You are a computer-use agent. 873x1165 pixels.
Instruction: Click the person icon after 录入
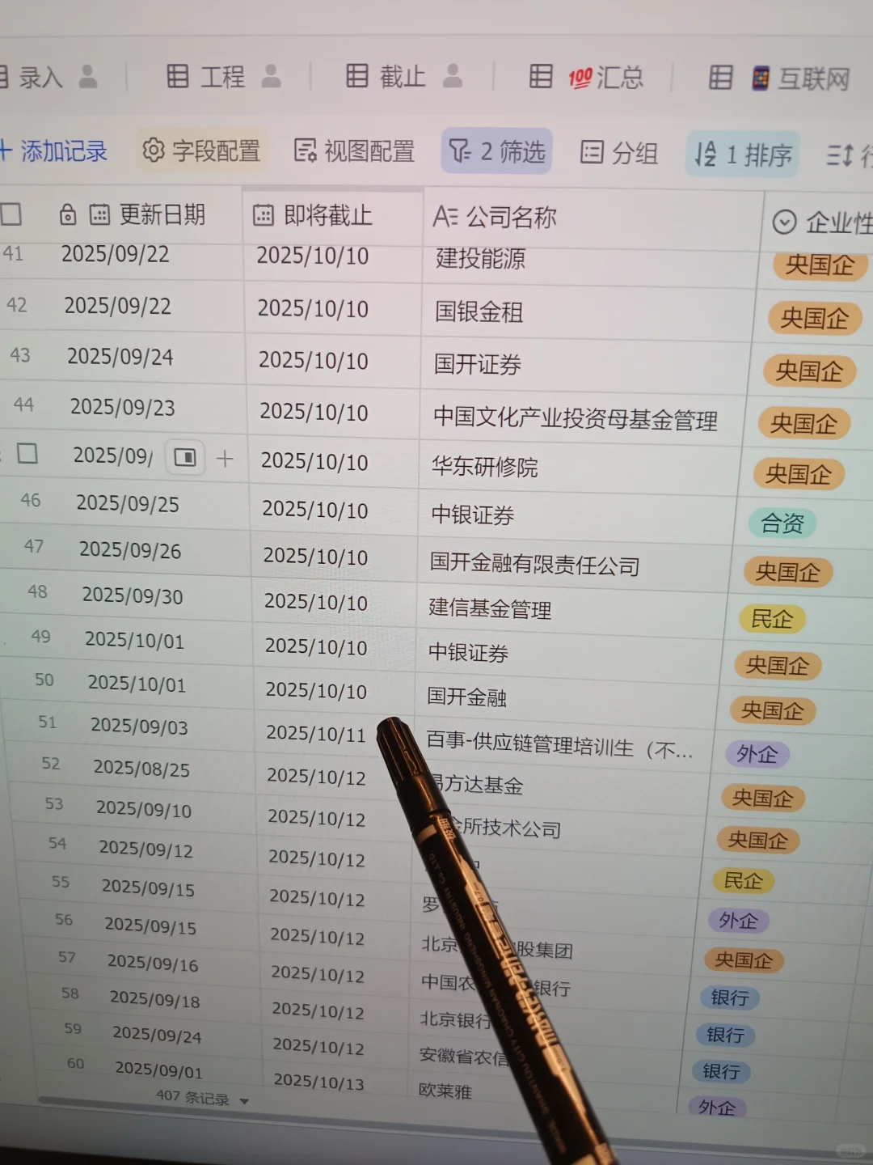coord(87,77)
